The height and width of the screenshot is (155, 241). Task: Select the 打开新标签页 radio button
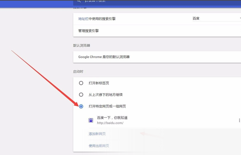81,83
